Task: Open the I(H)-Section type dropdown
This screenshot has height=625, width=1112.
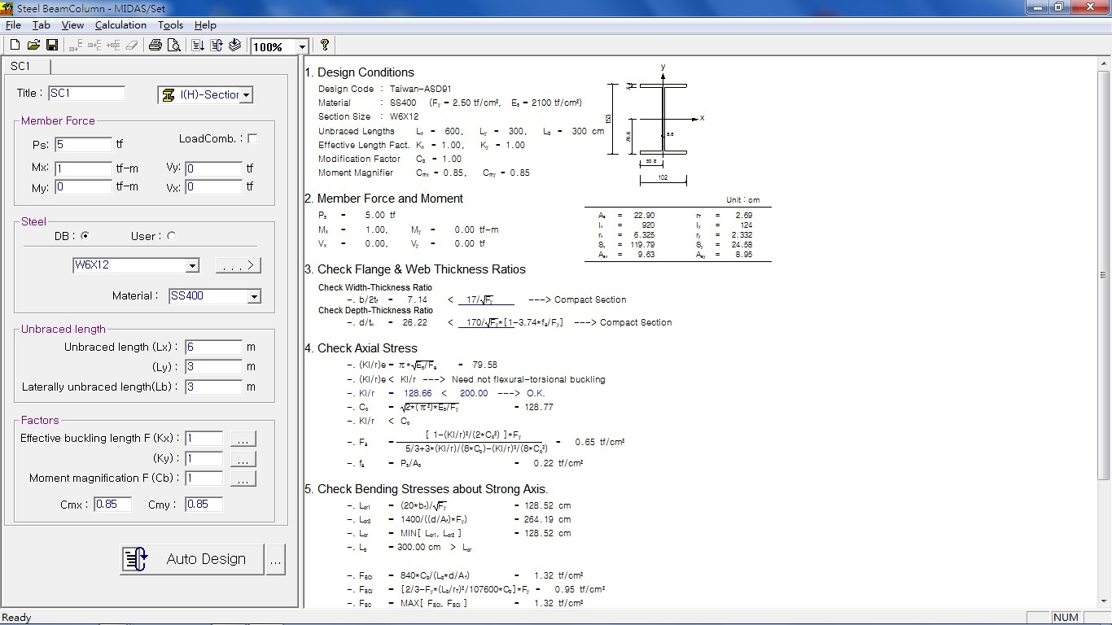Action: point(247,95)
